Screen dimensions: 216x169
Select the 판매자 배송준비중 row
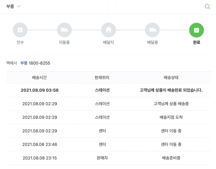pos(108,158)
